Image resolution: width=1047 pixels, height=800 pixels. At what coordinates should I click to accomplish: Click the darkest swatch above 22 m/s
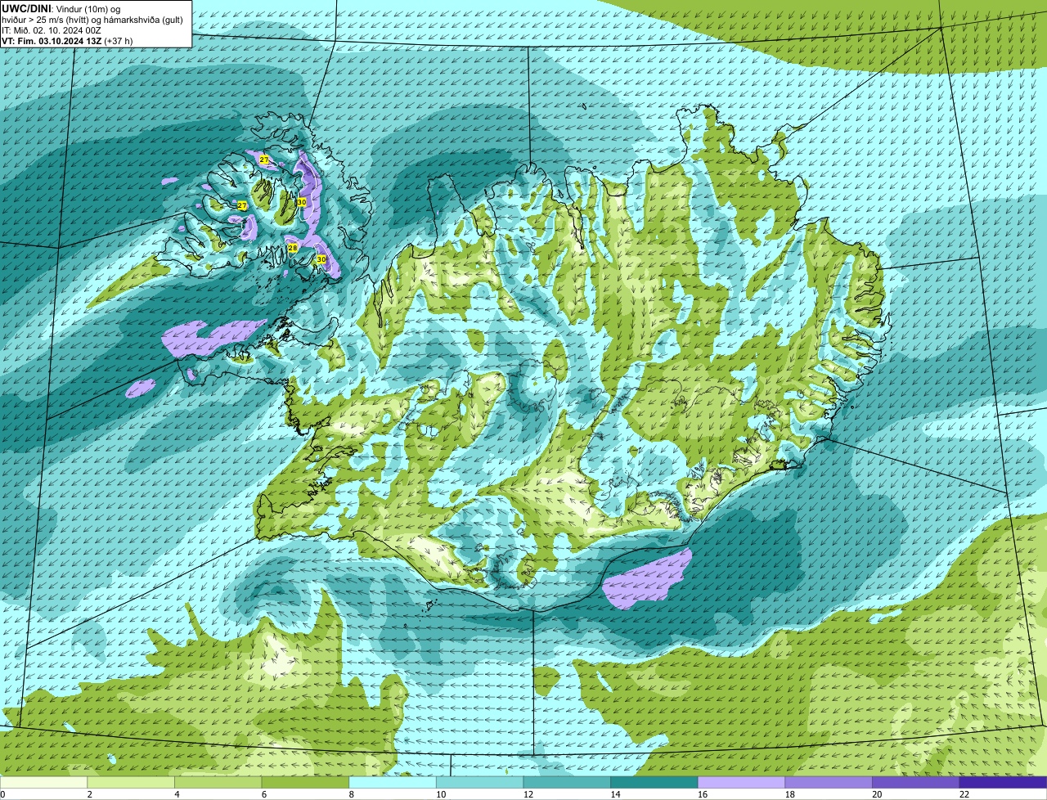[1003, 783]
